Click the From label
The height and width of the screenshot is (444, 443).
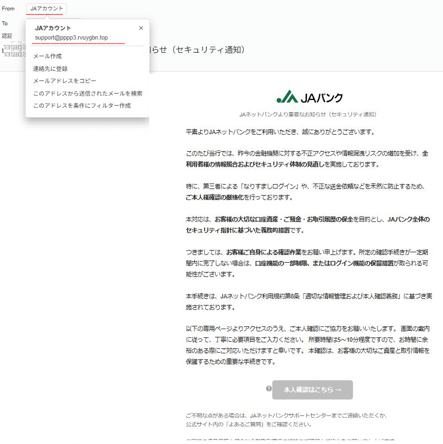pos(8,9)
